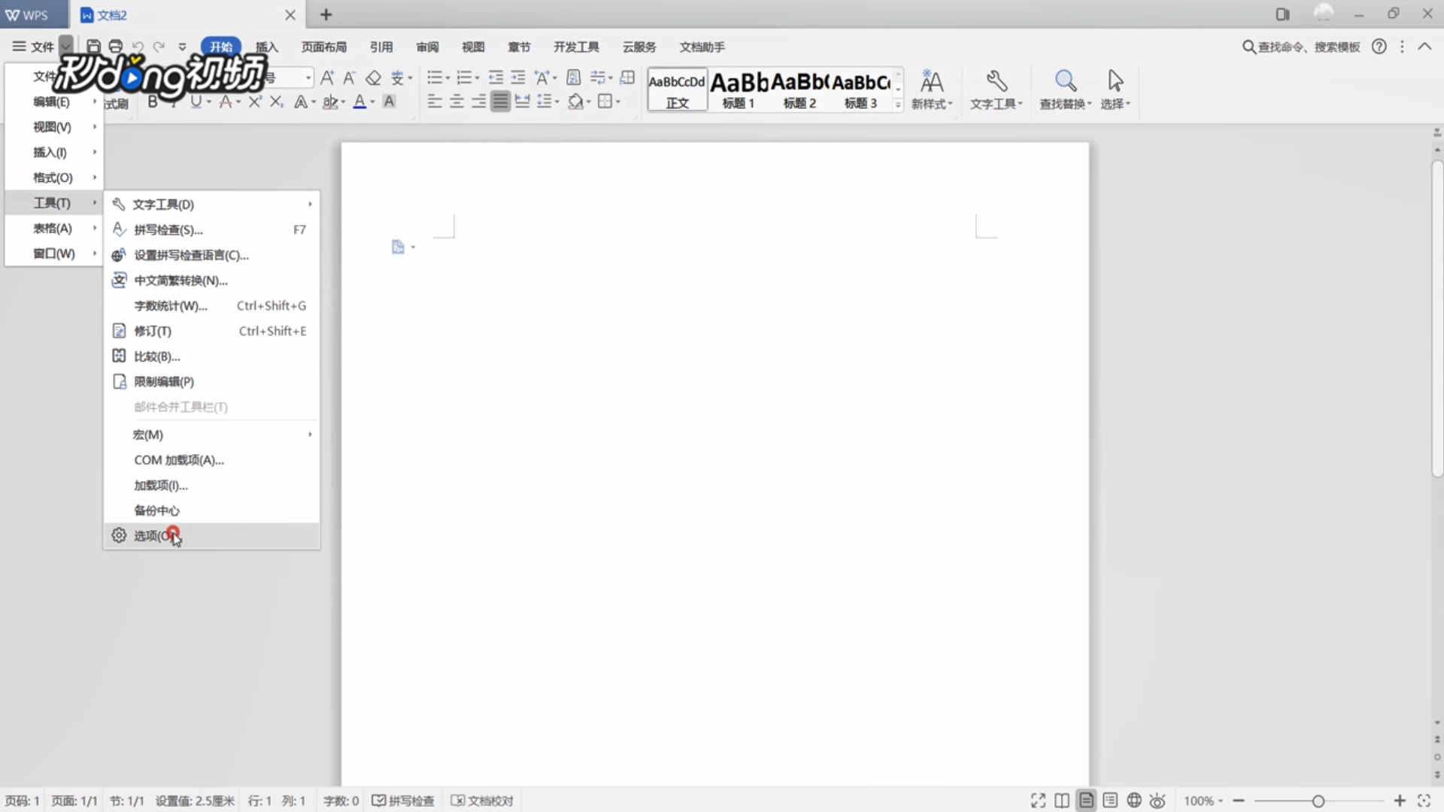Screen dimensions: 1444x812
Task: Click the Save icon in quick toolbar
Action: tap(93, 47)
